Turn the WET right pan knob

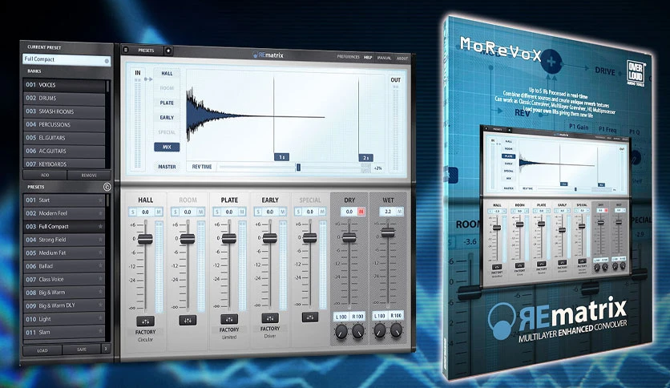(396, 329)
